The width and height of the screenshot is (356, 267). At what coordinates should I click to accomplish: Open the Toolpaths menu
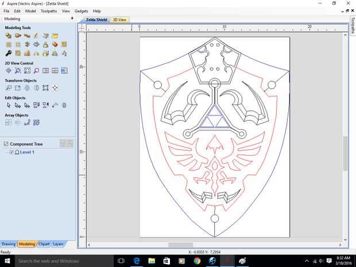(49, 11)
